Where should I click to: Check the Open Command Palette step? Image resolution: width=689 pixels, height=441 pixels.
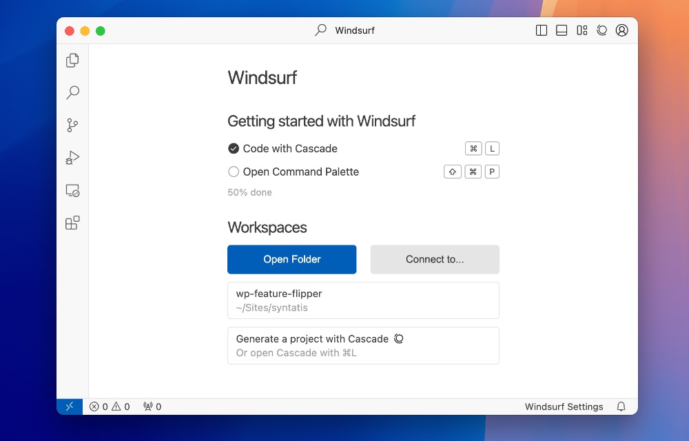coord(234,172)
